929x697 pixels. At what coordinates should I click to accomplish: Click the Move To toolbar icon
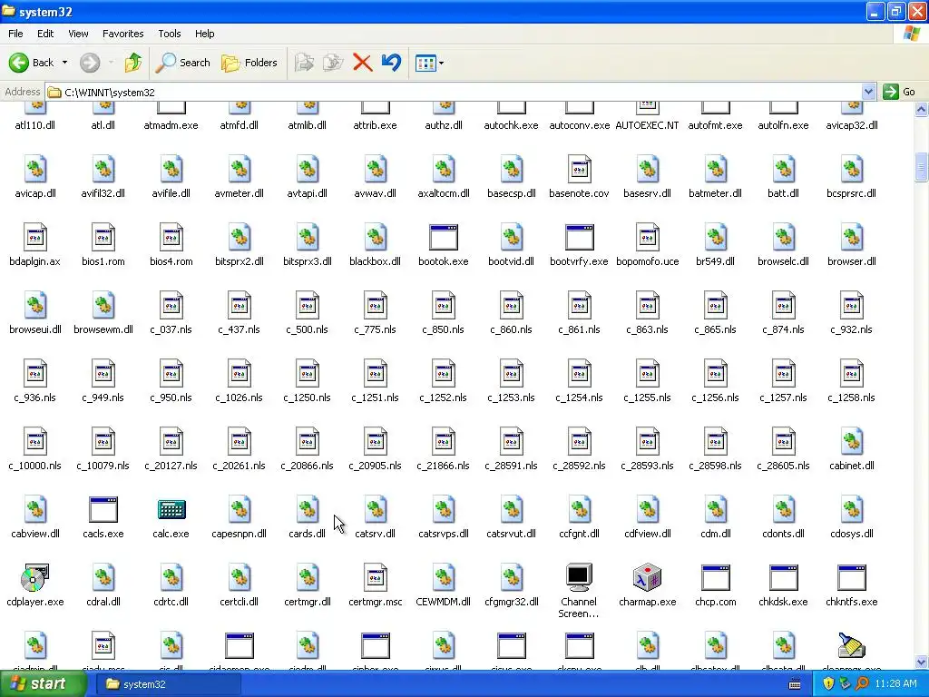click(304, 63)
